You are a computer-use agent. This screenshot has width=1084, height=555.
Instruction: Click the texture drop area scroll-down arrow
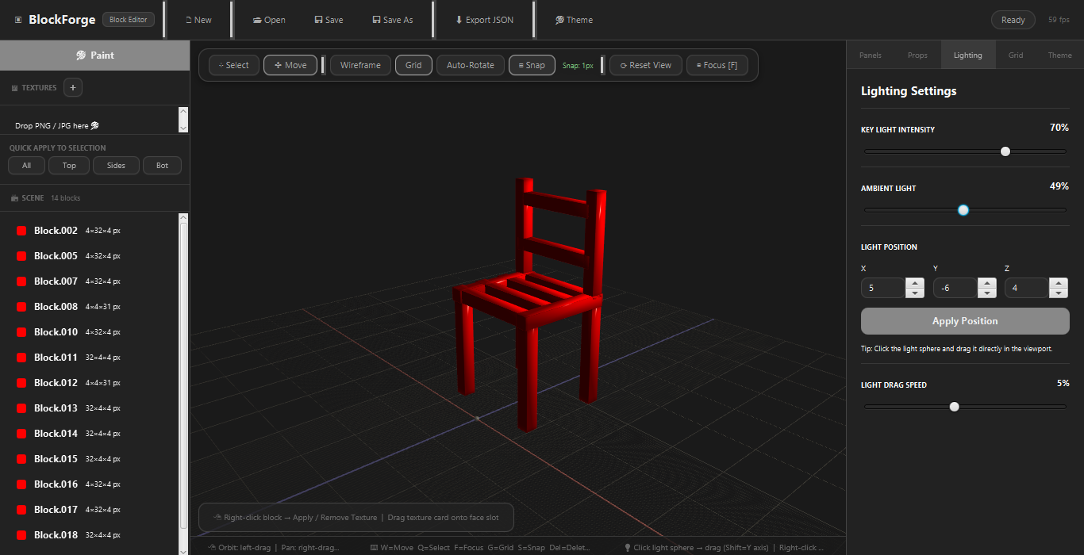tap(183, 128)
